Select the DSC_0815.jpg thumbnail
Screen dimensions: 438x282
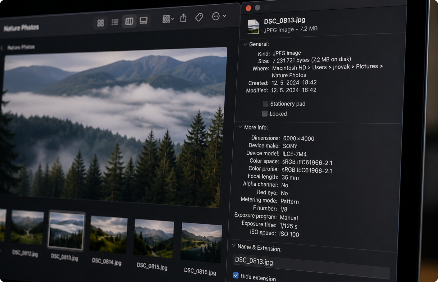pyautogui.click(x=154, y=239)
